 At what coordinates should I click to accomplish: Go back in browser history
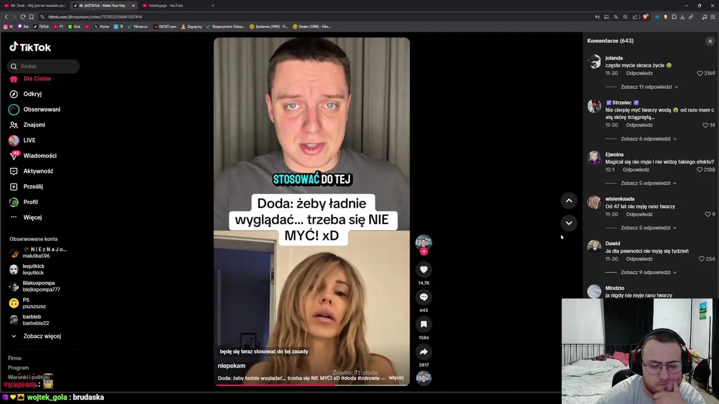6,17
